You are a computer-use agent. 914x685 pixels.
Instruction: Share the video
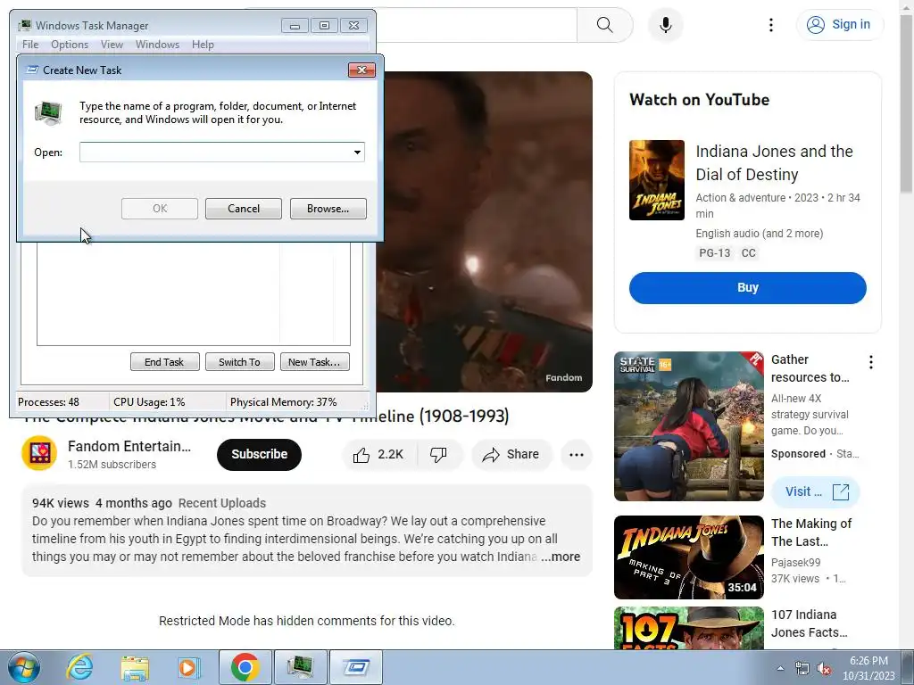(x=511, y=454)
